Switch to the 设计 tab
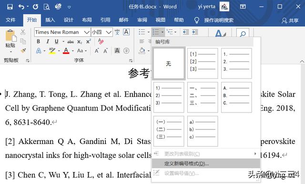This screenshot has height=184, width=305. pyautogui.click(x=69, y=20)
